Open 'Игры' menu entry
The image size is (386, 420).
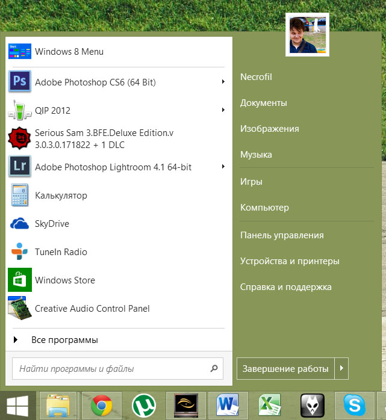[251, 182]
